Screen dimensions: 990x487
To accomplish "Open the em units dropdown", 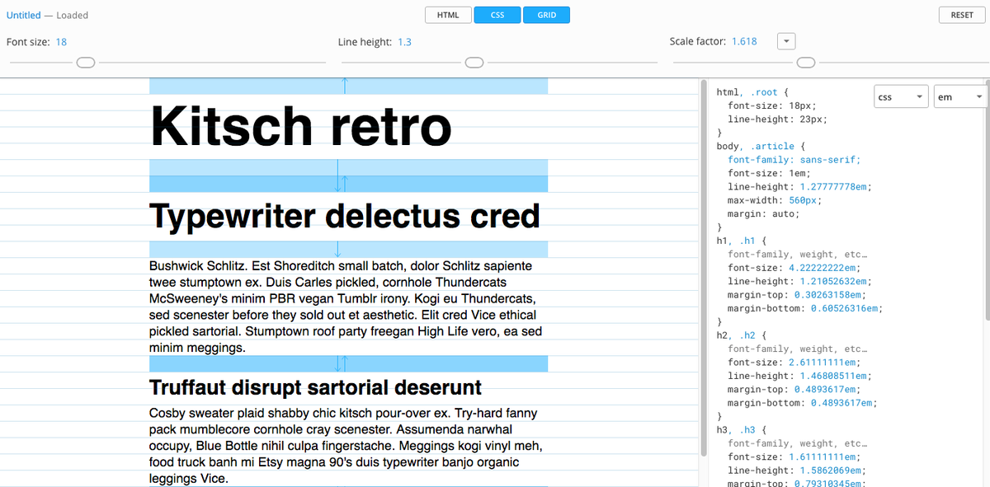I will point(959,96).
